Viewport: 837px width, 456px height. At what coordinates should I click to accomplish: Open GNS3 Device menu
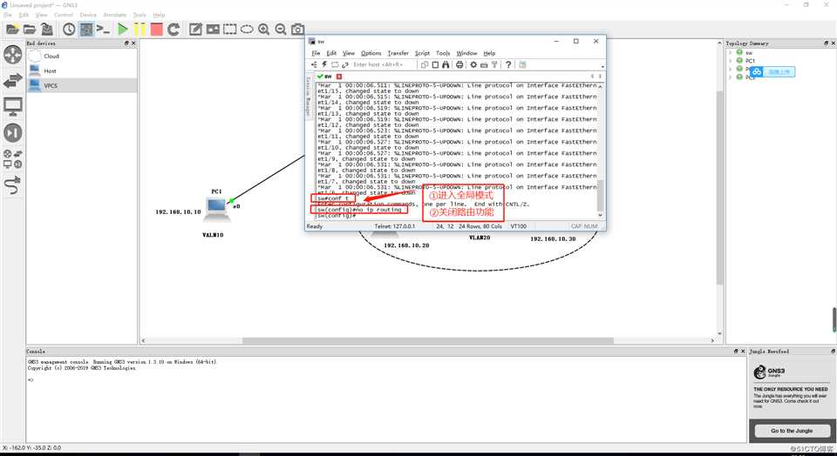tap(88, 15)
